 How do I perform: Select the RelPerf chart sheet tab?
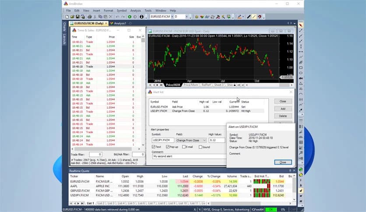coord(206,85)
